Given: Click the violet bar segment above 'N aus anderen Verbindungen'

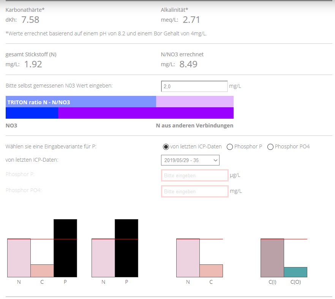Looking at the screenshot, I should coord(145,113).
